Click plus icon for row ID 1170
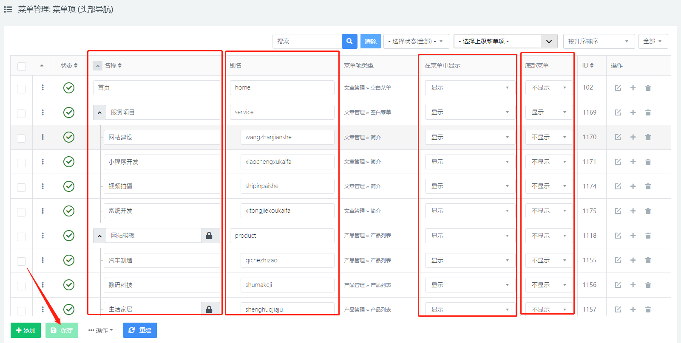This screenshot has width=681, height=343. tap(633, 137)
